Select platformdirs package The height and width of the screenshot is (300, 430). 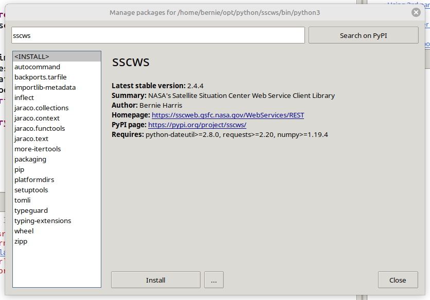pos(57,179)
